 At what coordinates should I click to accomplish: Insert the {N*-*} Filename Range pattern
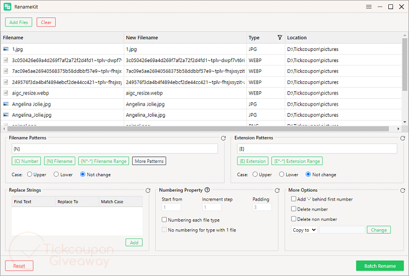pyautogui.click(x=104, y=161)
